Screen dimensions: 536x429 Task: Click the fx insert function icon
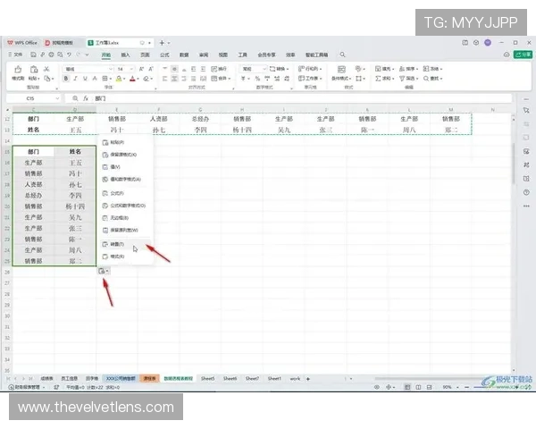click(84, 98)
